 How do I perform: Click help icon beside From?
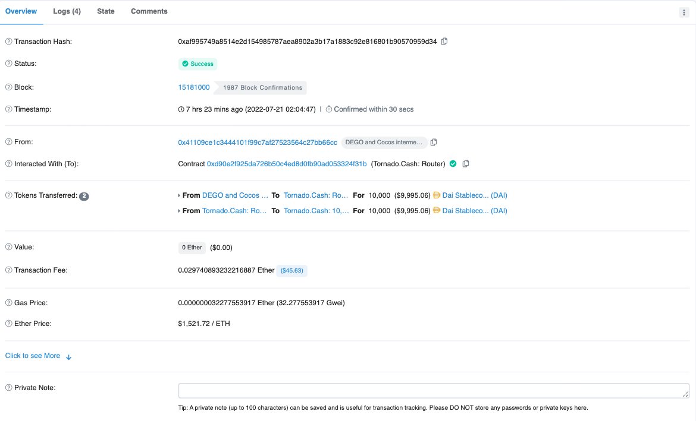pyautogui.click(x=8, y=142)
